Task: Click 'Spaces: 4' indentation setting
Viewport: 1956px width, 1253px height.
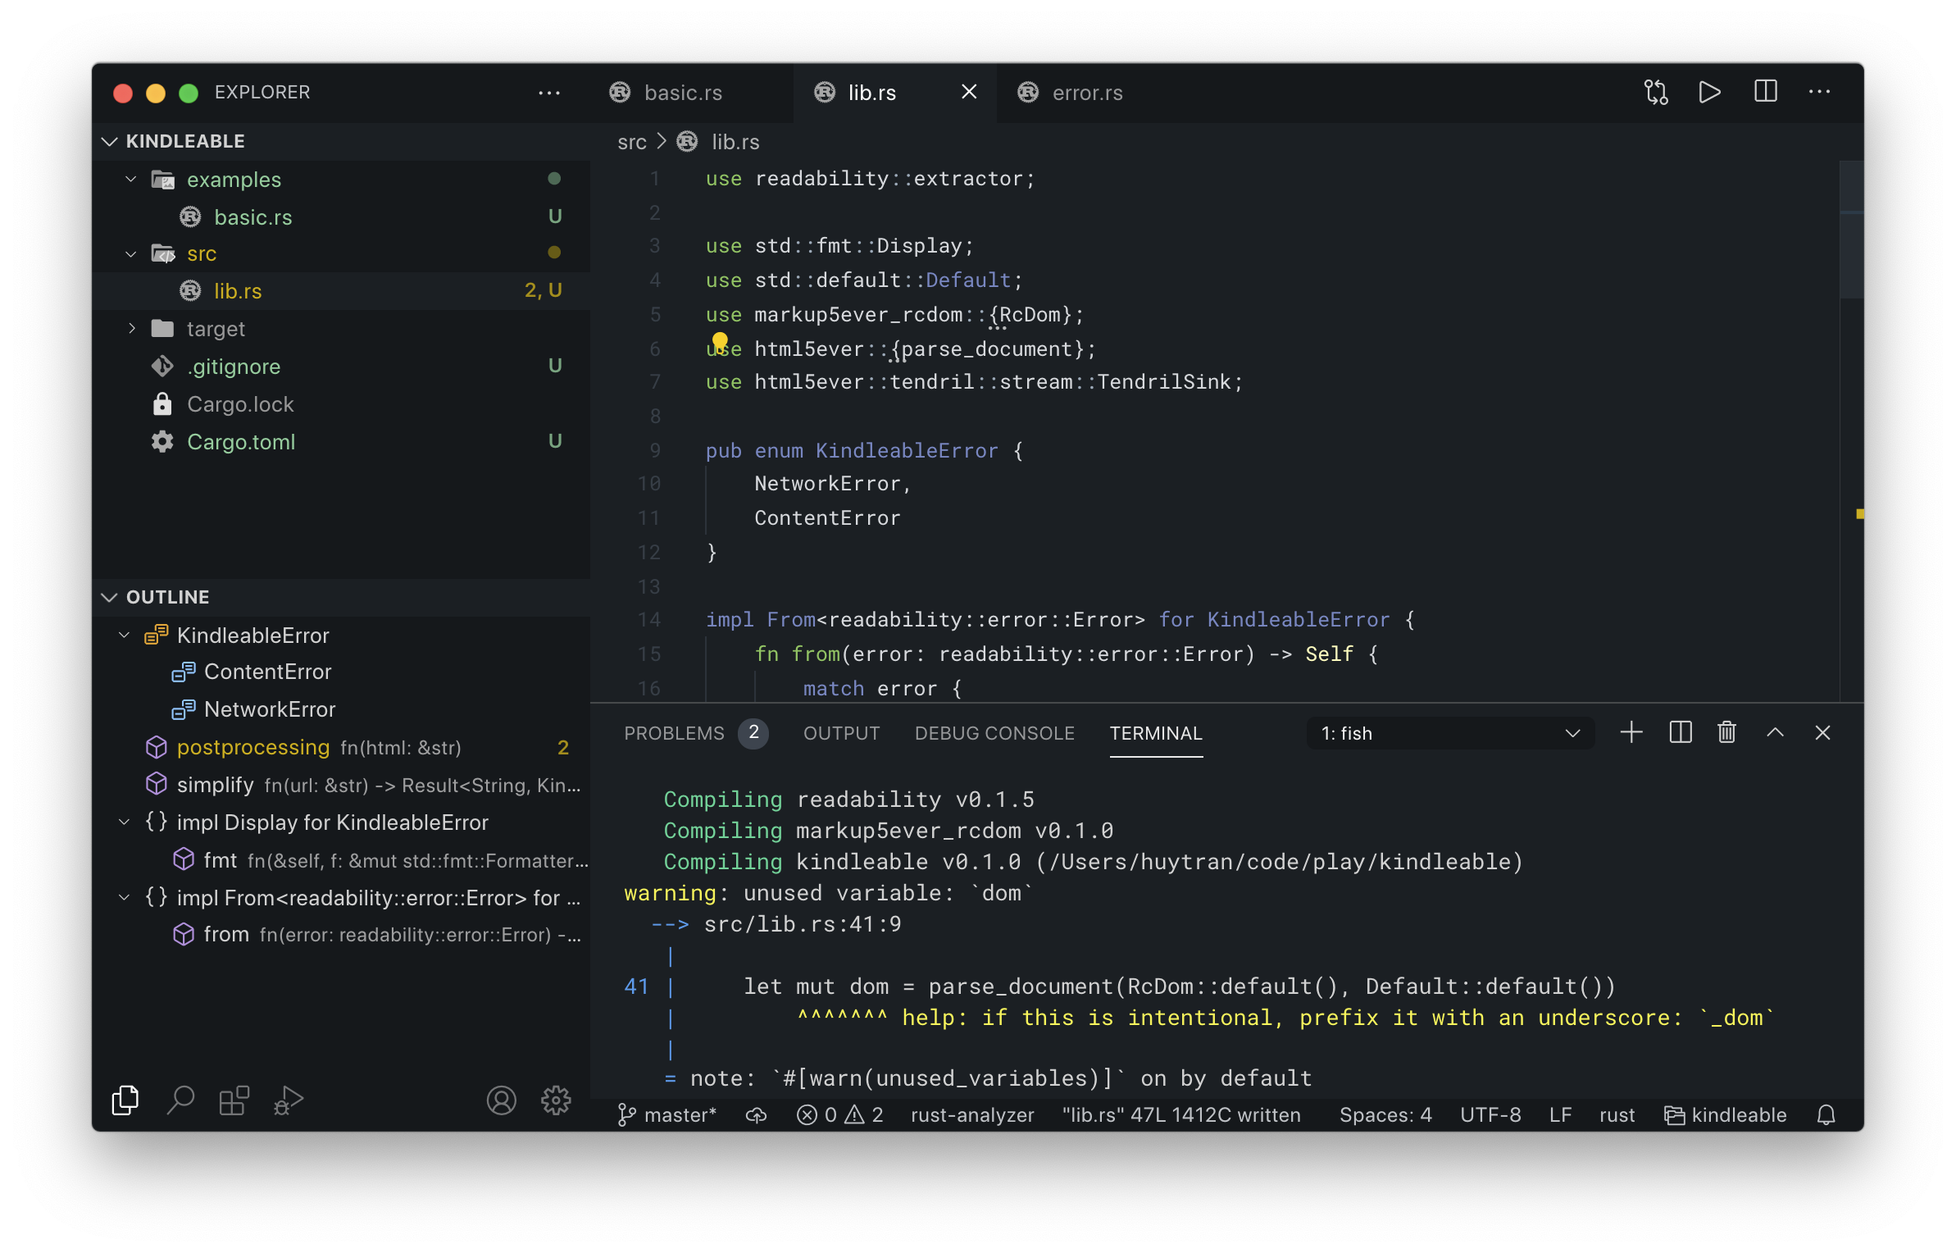Action: point(1385,1115)
